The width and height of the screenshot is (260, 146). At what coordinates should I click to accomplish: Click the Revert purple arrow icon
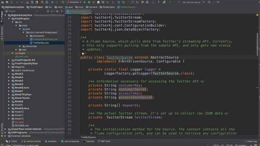pyautogui.click(x=137, y=2)
